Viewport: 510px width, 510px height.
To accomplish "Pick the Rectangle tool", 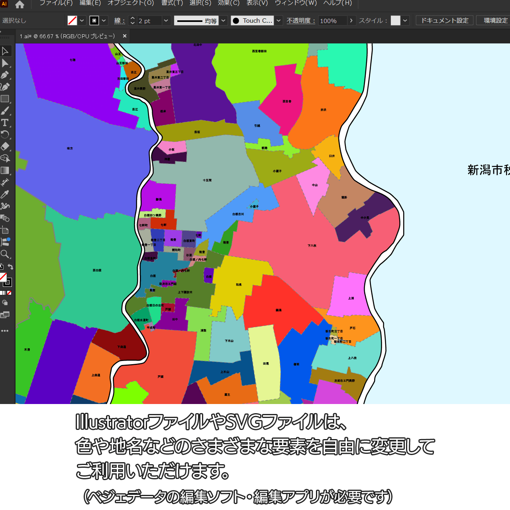I will point(5,99).
